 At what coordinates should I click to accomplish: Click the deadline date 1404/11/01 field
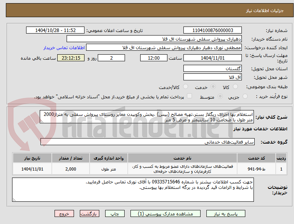[213, 58]
